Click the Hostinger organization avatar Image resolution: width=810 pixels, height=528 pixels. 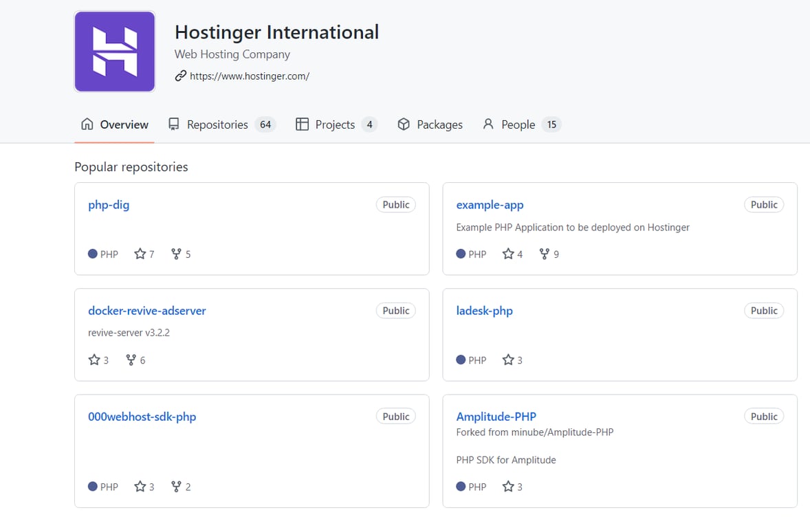(x=114, y=51)
